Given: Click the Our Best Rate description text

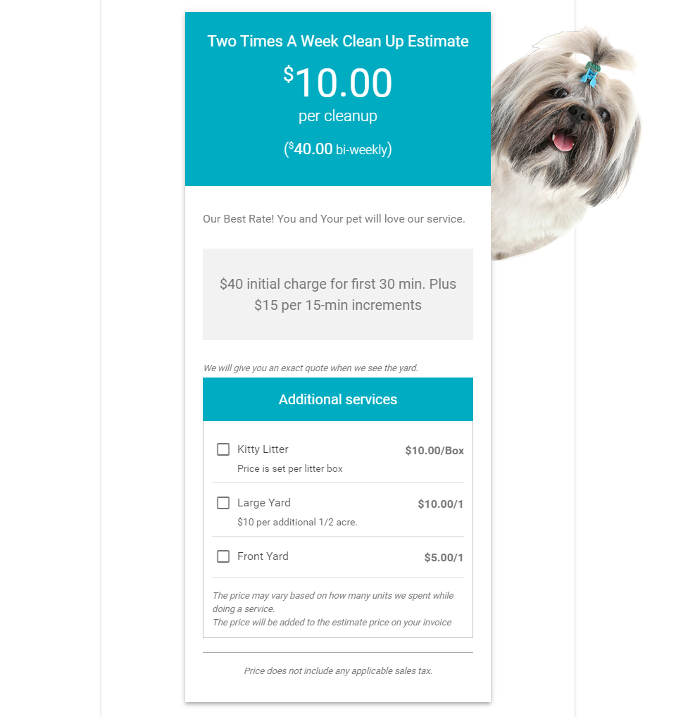Looking at the screenshot, I should [334, 219].
